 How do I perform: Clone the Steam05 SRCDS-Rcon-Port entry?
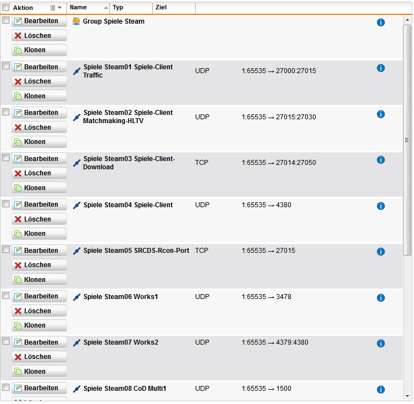[39, 280]
